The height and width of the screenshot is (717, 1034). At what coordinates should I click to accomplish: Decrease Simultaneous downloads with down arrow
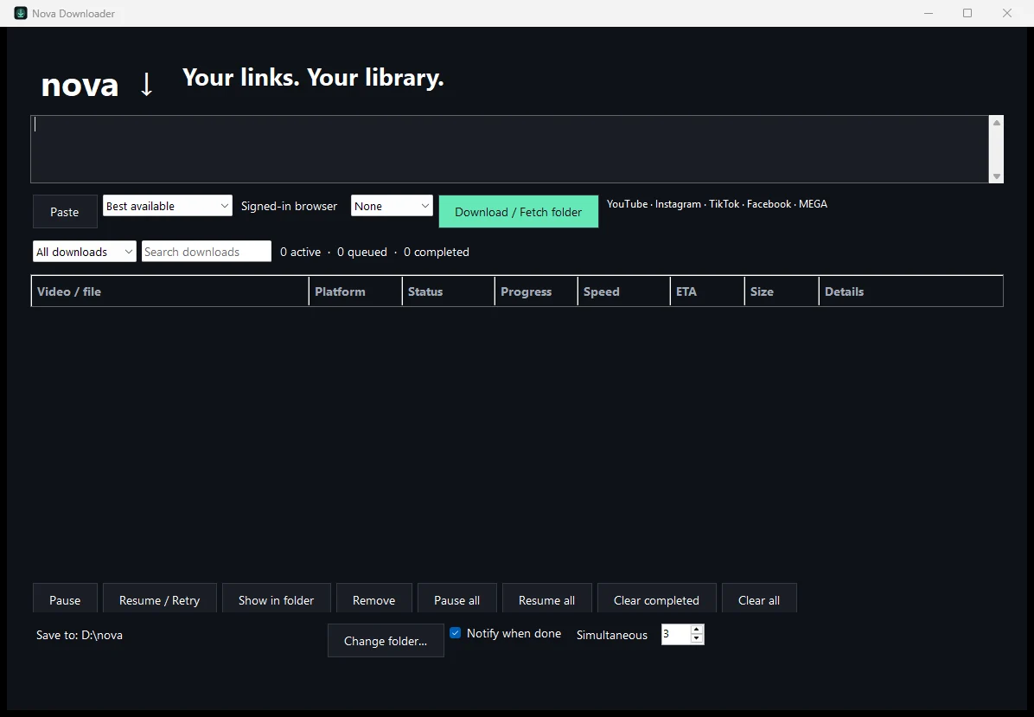[696, 638]
